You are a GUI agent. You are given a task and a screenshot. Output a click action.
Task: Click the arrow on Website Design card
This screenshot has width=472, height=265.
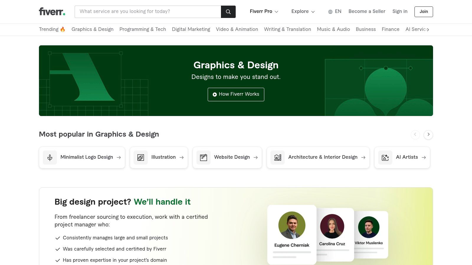pos(256,158)
